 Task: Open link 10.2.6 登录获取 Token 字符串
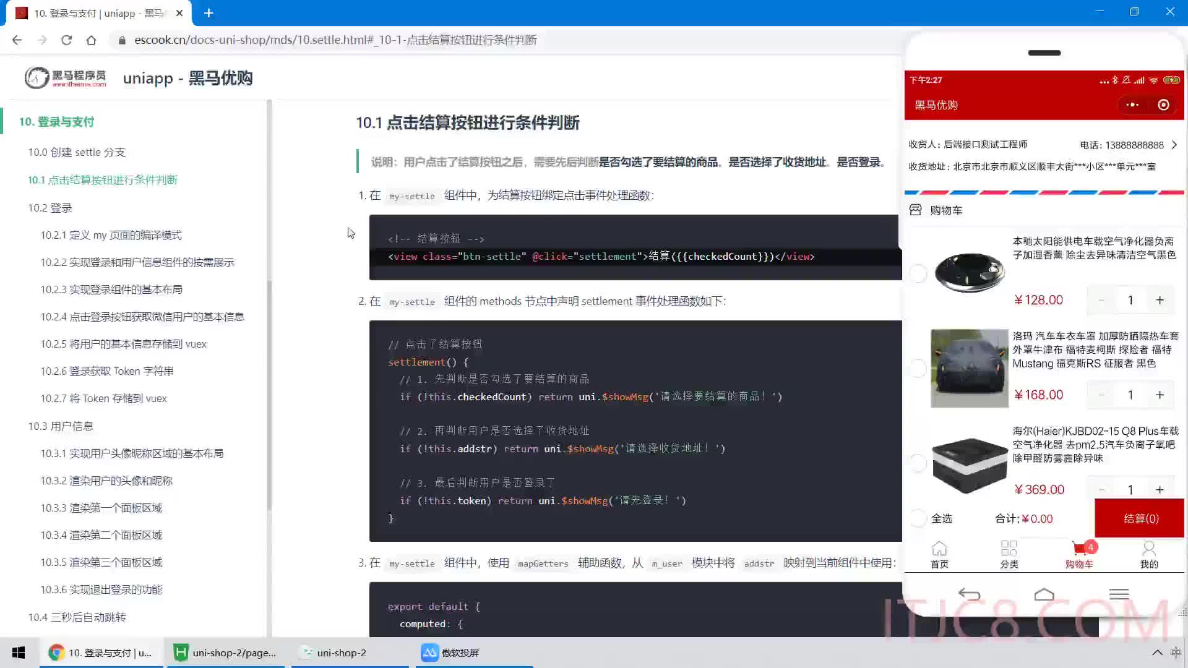(x=108, y=371)
